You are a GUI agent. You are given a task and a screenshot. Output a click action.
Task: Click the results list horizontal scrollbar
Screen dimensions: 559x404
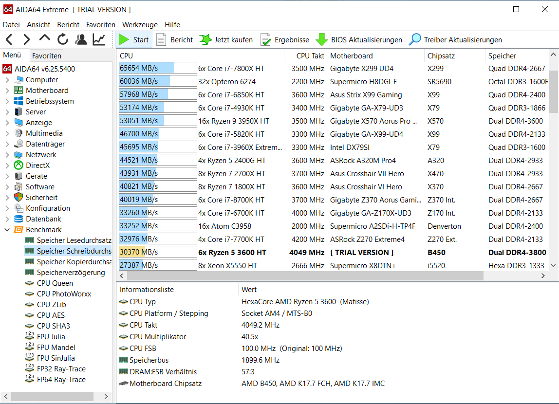click(305, 276)
